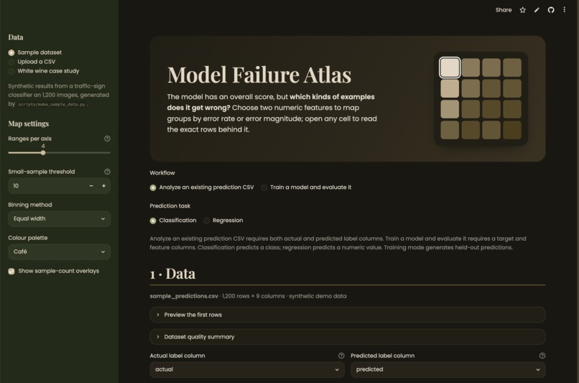The height and width of the screenshot is (383, 579).
Task: Open the Predicted label column dropdown
Action: click(x=448, y=369)
